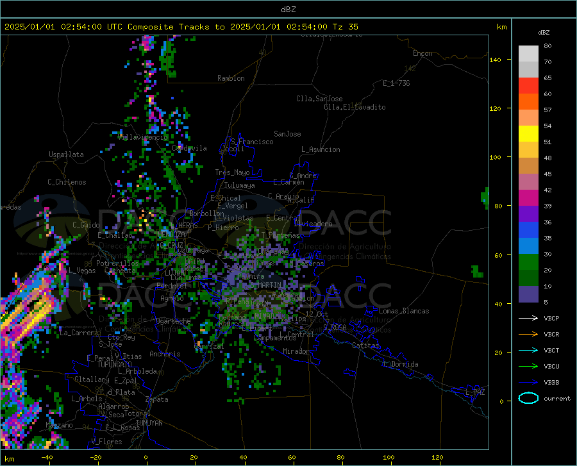The image size is (577, 466).
Task: Click the Potrerillos place label
Action: tap(117, 263)
